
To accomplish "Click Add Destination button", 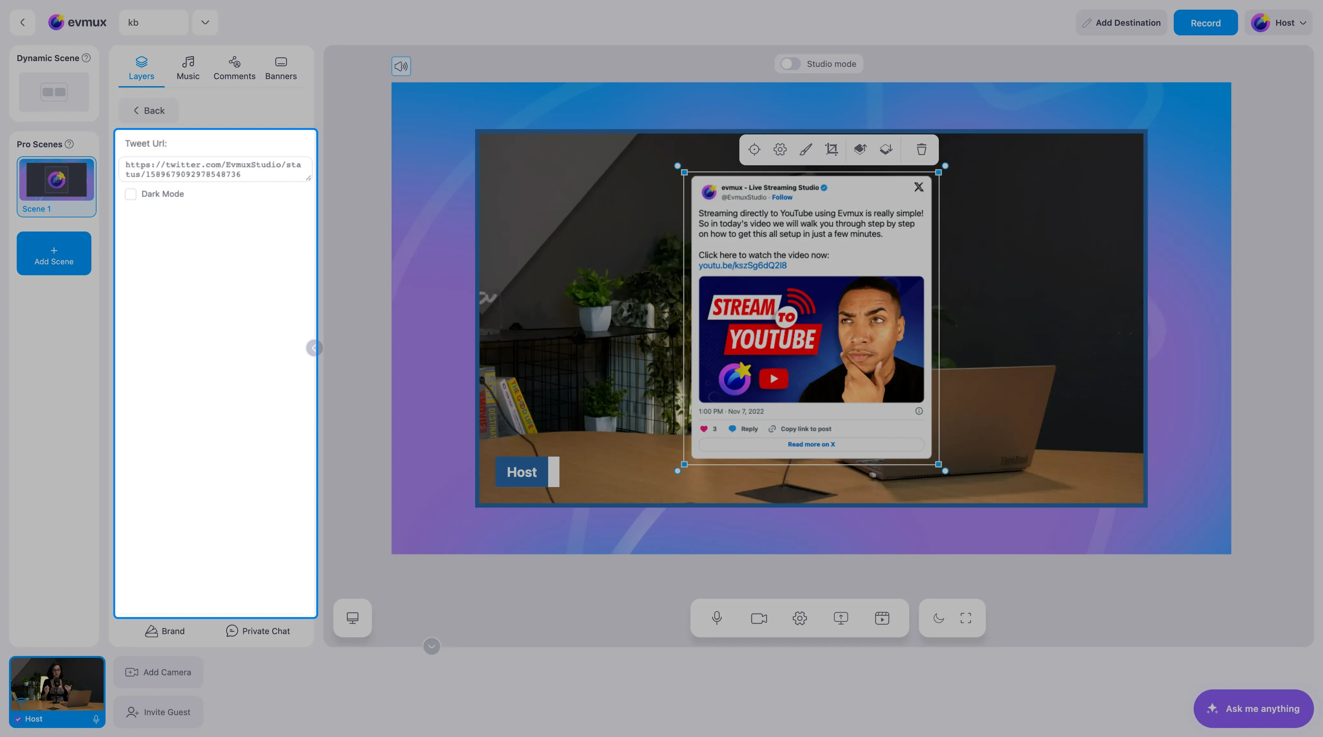I will pos(1121,23).
